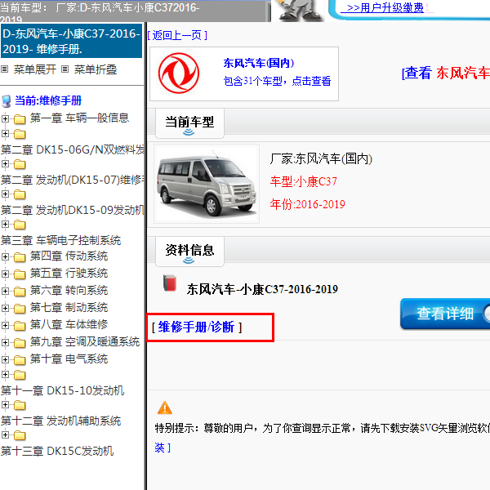Expand all menus via 菜单展开
Image resolution: width=490 pixels, height=490 pixels.
(34, 69)
